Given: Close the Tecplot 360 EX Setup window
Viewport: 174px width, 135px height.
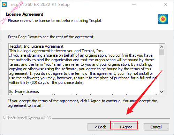Looking at the screenshot, I should click(166, 5).
